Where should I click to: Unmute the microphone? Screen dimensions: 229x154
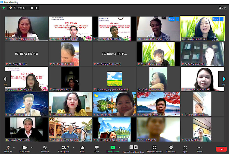pos(8,148)
